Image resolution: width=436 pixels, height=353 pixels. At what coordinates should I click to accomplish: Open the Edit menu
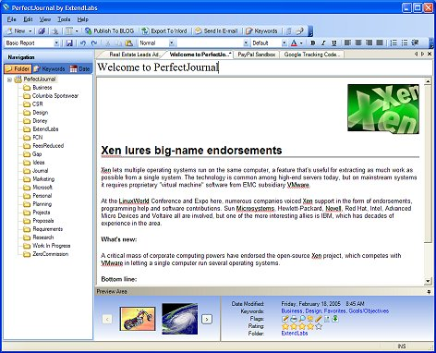[28, 19]
